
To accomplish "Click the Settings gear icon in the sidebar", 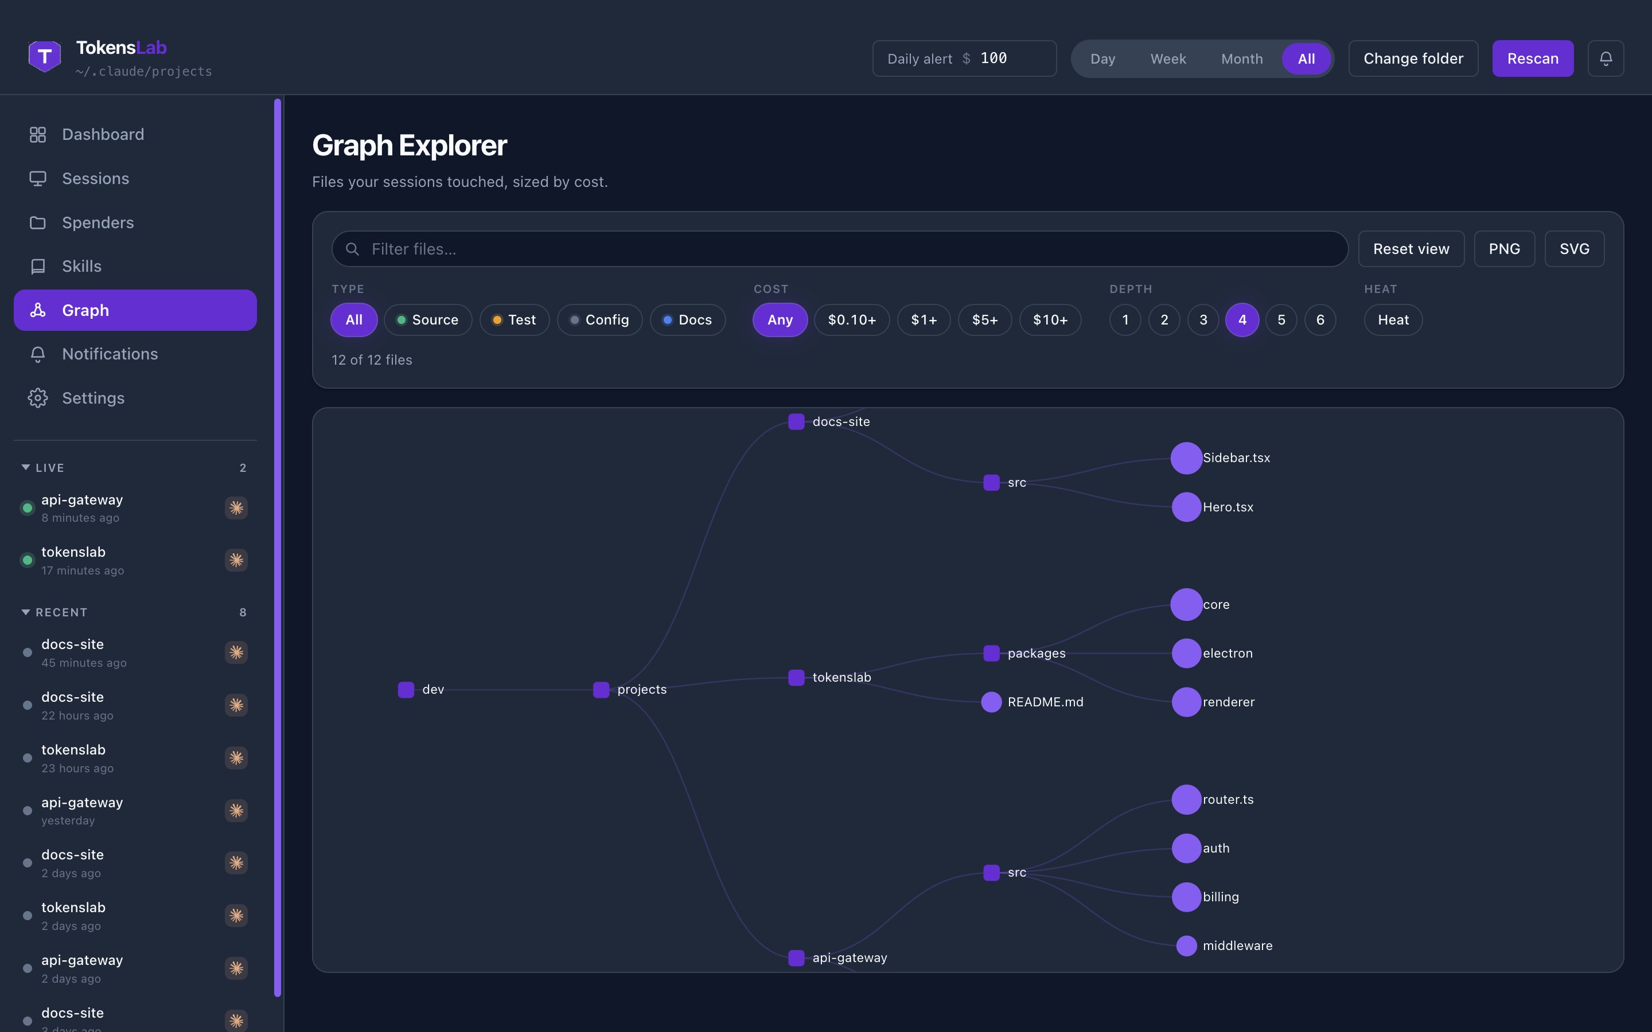I will [x=37, y=398].
